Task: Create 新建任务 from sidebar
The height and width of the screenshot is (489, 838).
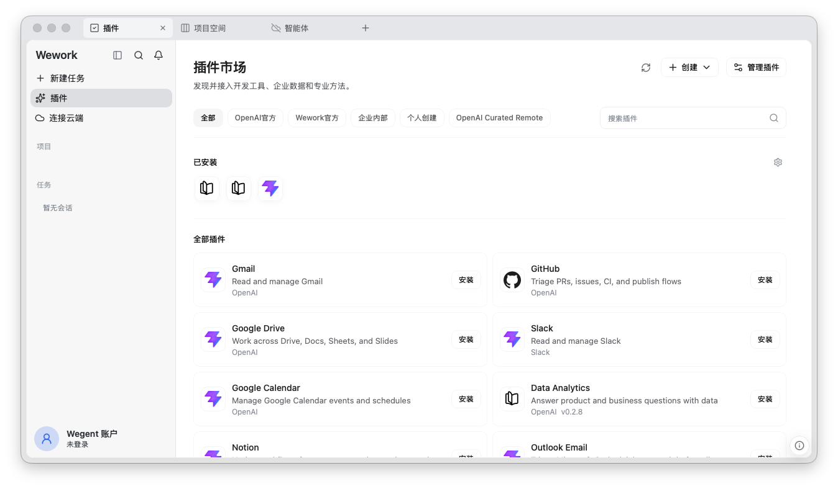Action: click(101, 78)
